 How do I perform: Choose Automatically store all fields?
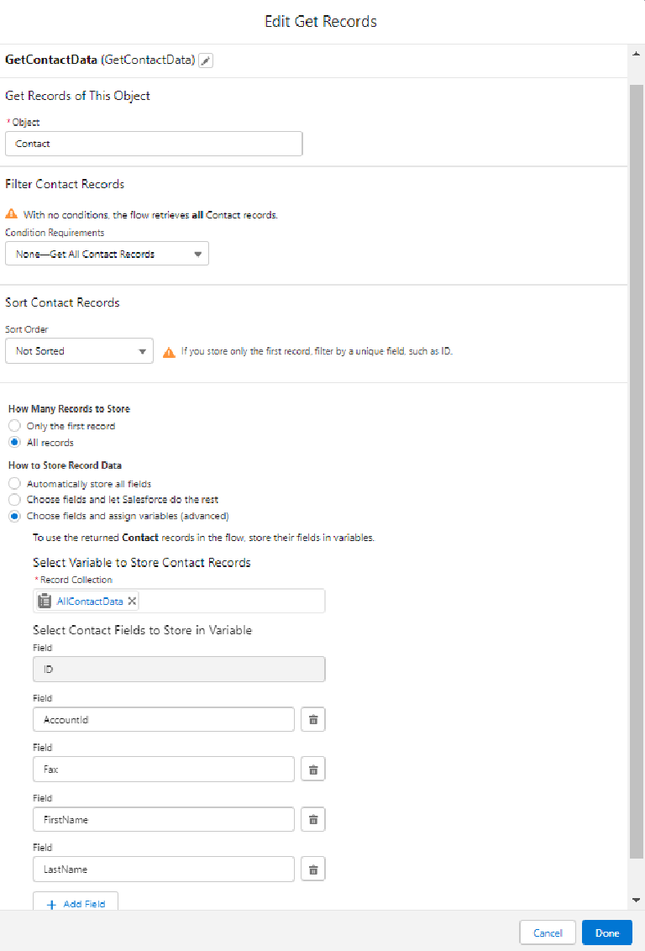click(x=14, y=484)
